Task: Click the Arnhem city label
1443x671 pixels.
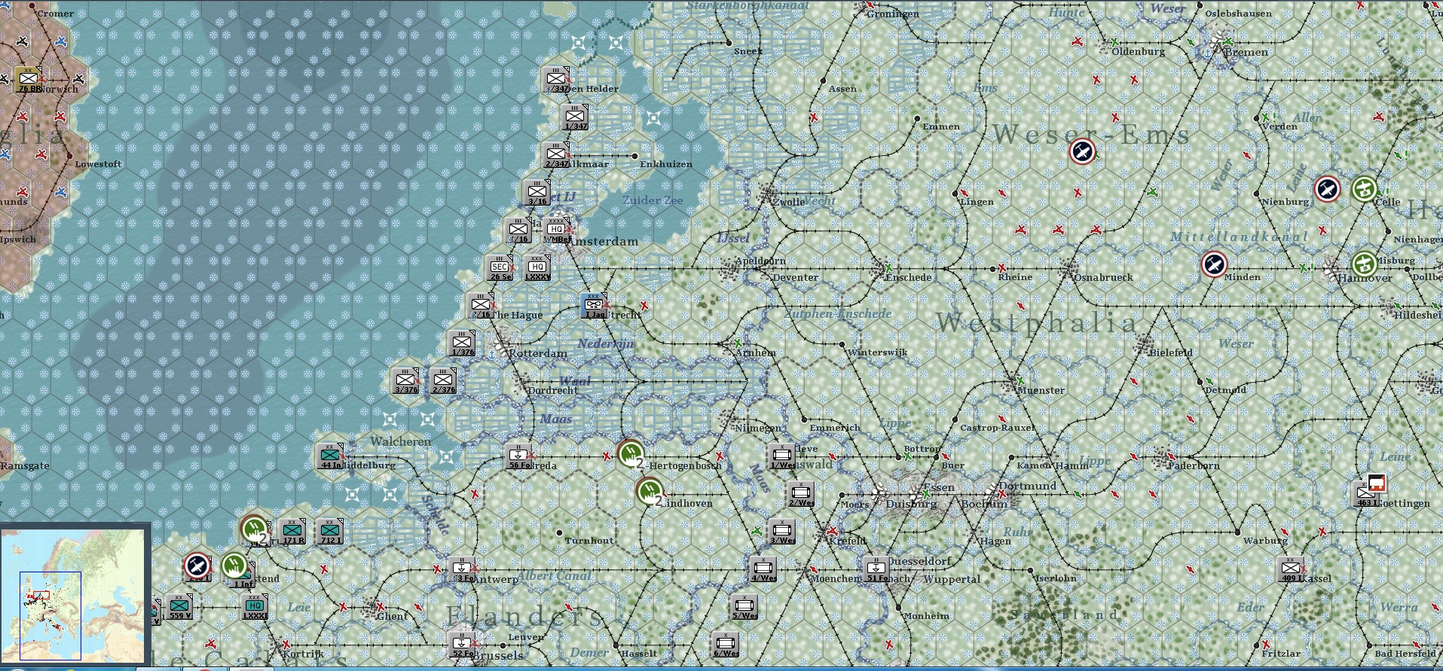Action: pos(756,352)
